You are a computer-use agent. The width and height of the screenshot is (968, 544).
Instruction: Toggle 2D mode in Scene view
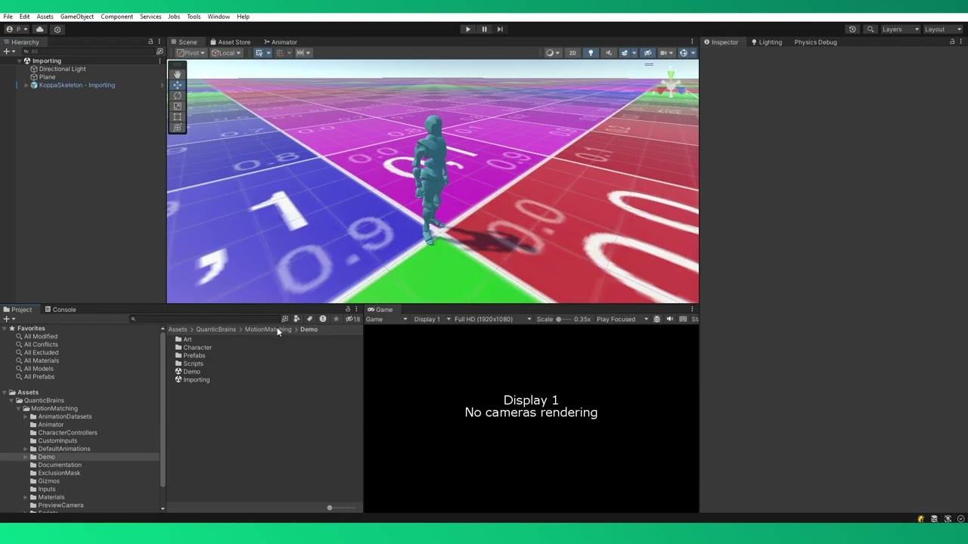pos(572,53)
